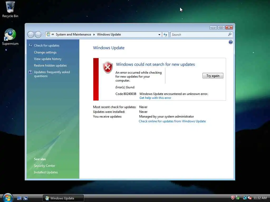Open the Supermium desktop shortcut
This screenshot has width=270, height=202.
point(10,37)
